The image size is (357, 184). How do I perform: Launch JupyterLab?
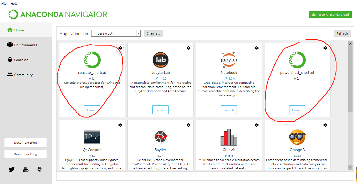coord(160,110)
